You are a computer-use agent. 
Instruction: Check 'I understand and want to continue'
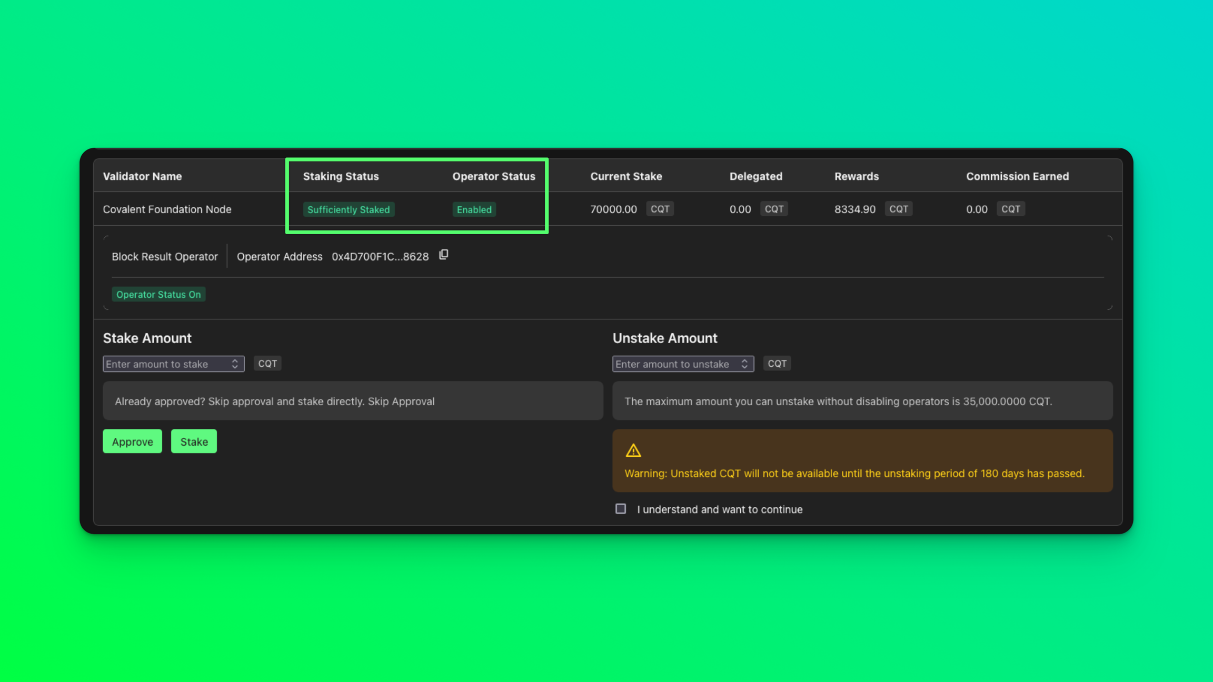coord(621,509)
